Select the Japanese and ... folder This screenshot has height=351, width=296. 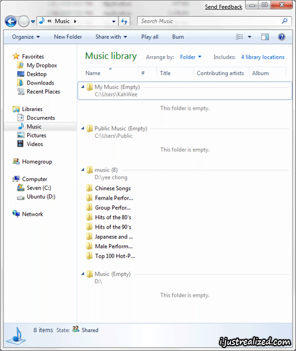click(x=110, y=236)
